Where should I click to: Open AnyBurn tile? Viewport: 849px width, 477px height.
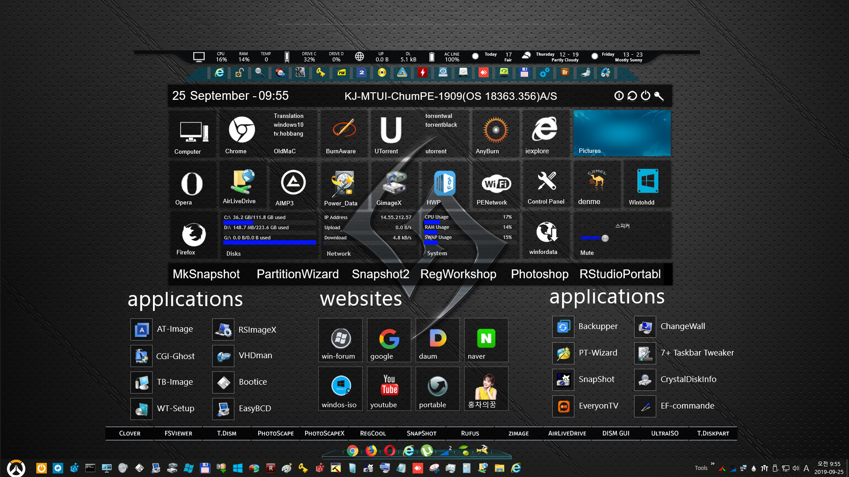(x=495, y=134)
